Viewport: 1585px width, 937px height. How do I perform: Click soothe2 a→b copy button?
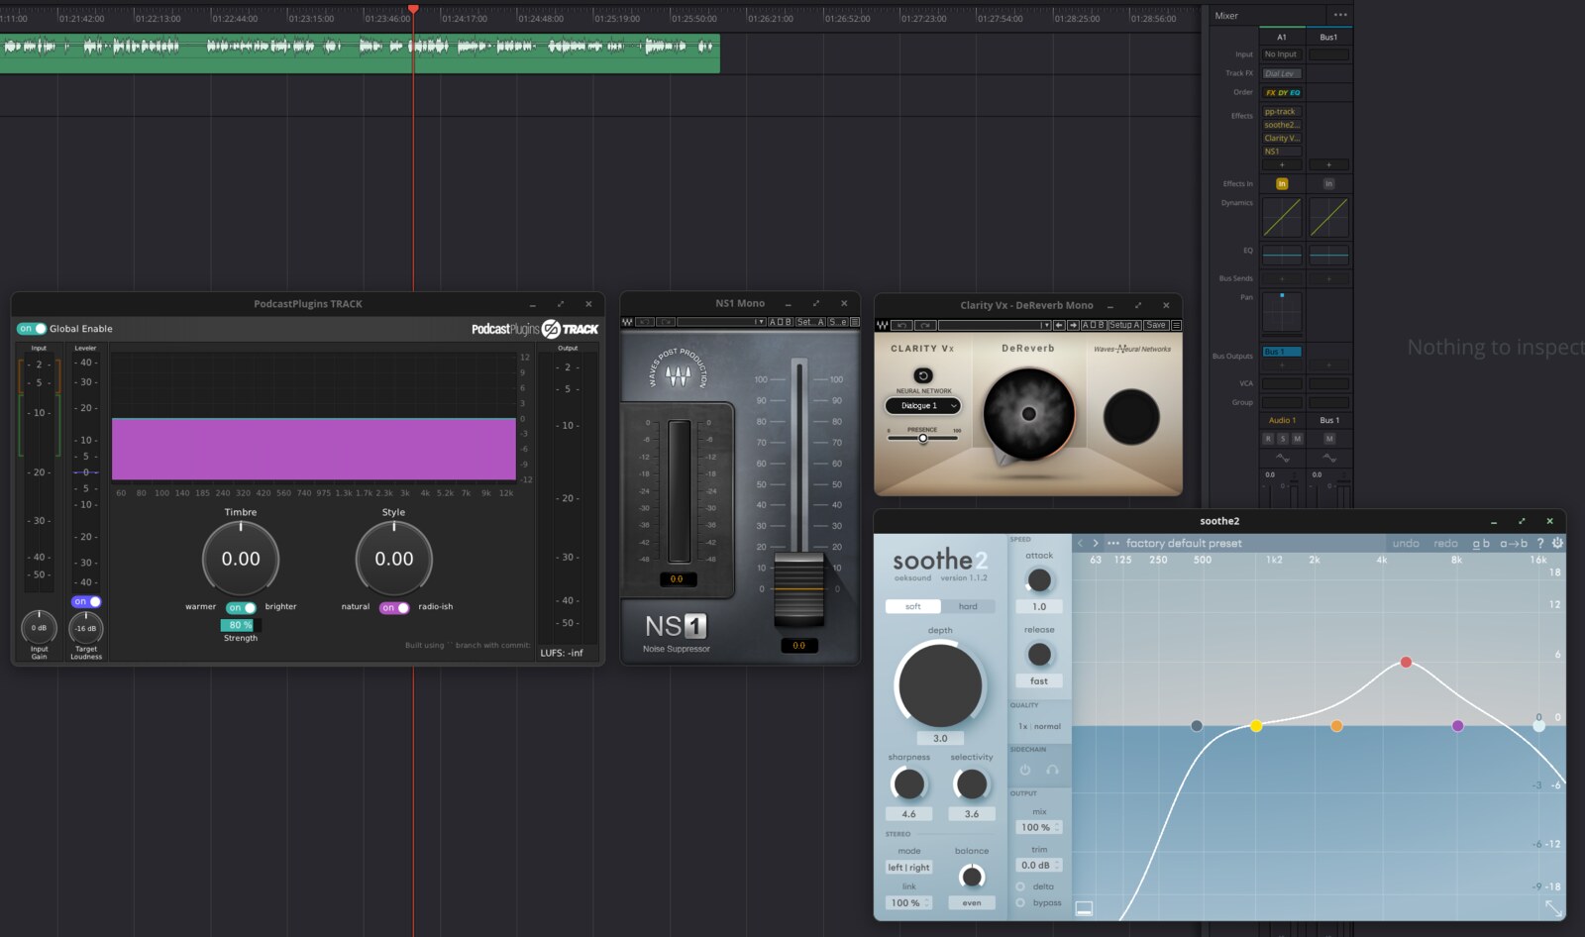(1514, 543)
